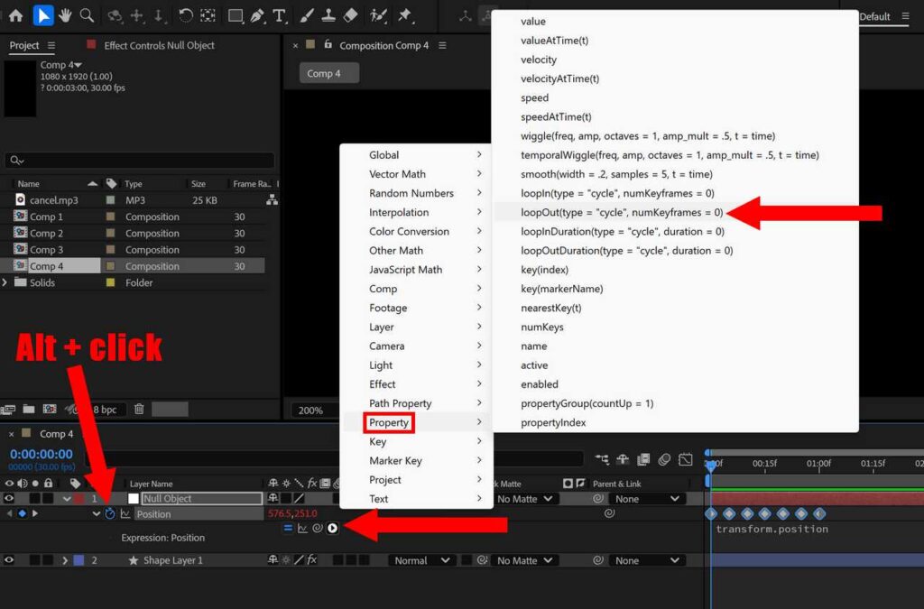Click the Project panel search field

coord(140,161)
